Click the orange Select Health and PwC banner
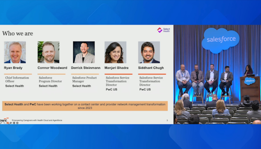 [85, 106]
